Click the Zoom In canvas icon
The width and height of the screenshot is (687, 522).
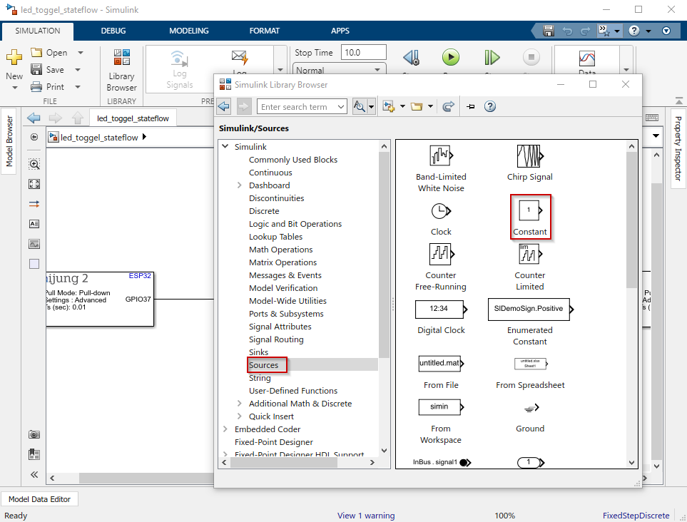tap(34, 164)
